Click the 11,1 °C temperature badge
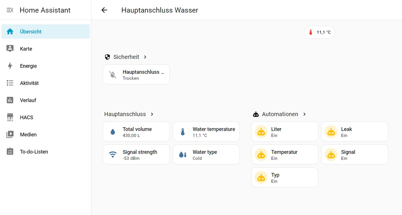The height and width of the screenshot is (215, 402). (x=319, y=32)
